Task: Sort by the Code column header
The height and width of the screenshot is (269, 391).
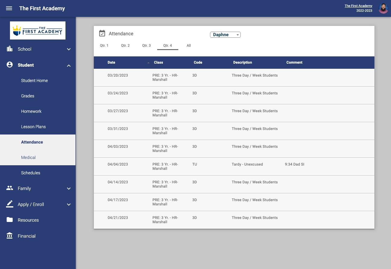Action: pos(198,62)
